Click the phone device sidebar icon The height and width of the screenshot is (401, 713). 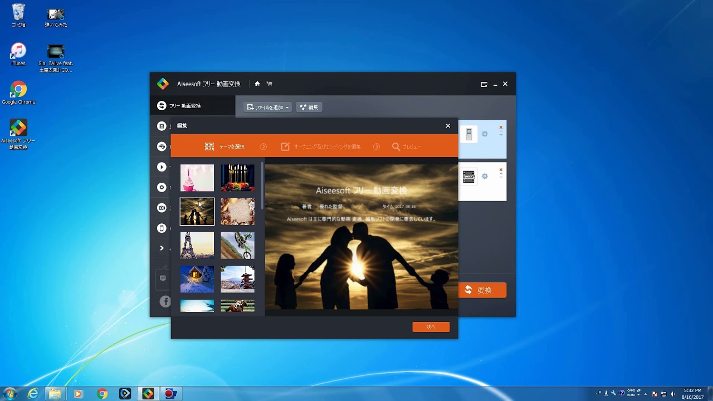162,228
